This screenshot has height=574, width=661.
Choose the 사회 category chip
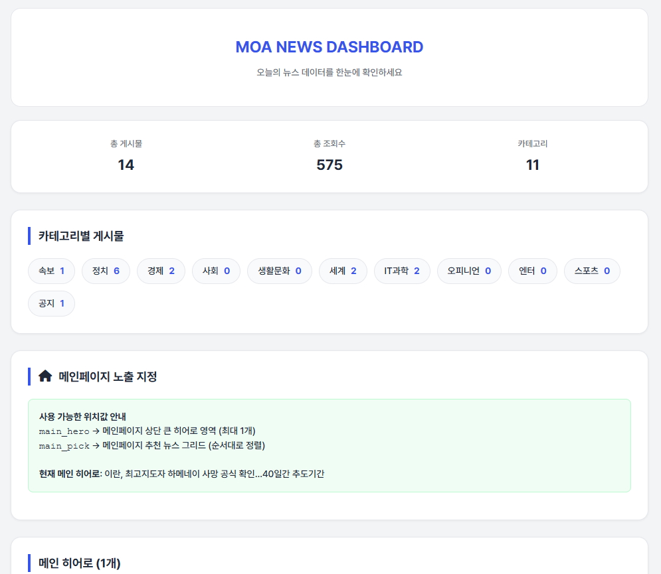[216, 271]
